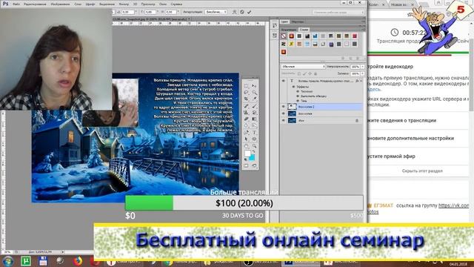
Task: Click the cyan background color swatch
Action: (252, 158)
